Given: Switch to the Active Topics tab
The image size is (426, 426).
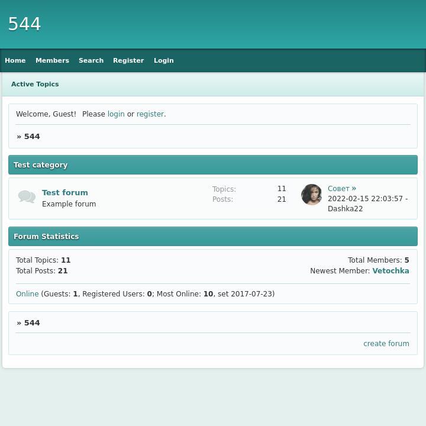Looking at the screenshot, I should coord(35,84).
